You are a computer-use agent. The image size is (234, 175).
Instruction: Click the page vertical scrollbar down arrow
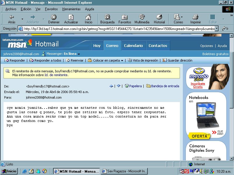231,158
